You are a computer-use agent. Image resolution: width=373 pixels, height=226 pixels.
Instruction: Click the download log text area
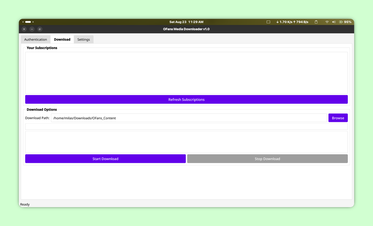coord(186,142)
